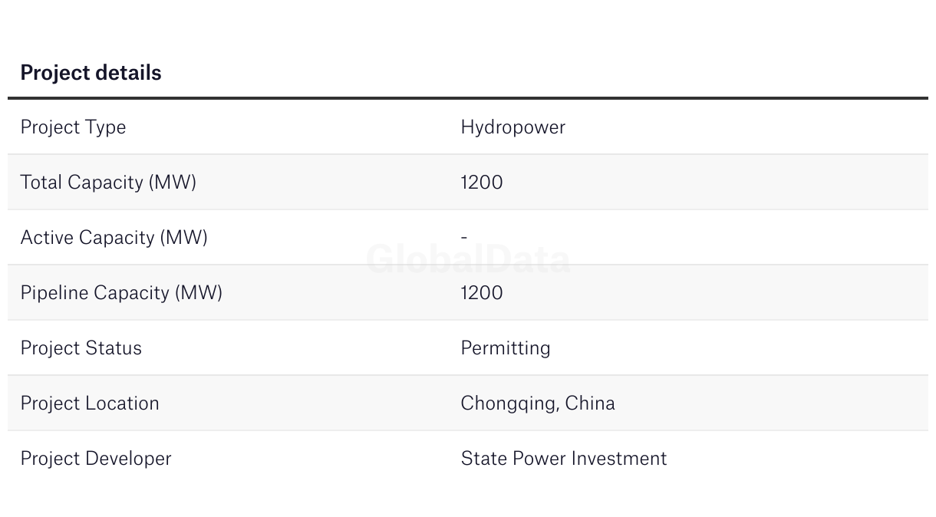Click the Project details heading
Viewport: 936px width, 517px height.
91,73
